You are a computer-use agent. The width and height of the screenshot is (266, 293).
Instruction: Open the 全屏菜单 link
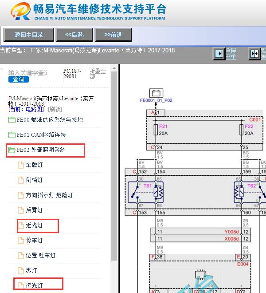pos(231,54)
